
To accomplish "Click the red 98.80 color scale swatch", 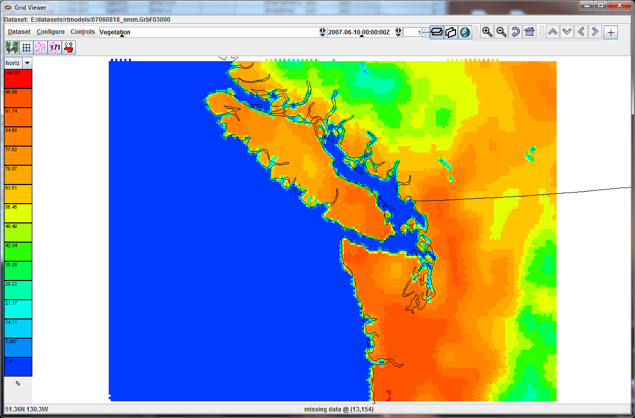I will pyautogui.click(x=18, y=98).
